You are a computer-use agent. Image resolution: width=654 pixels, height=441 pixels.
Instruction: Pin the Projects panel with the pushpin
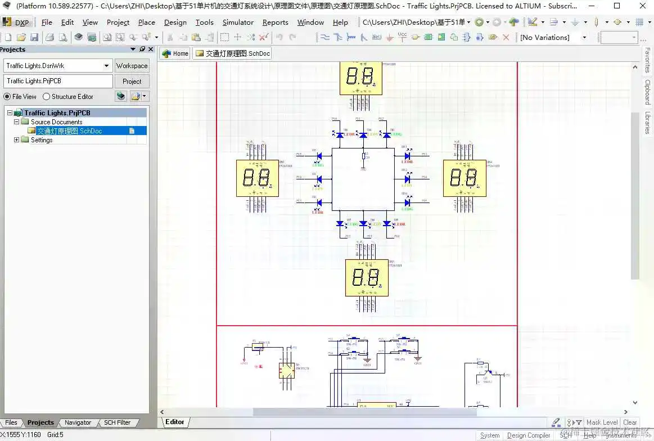(142, 49)
